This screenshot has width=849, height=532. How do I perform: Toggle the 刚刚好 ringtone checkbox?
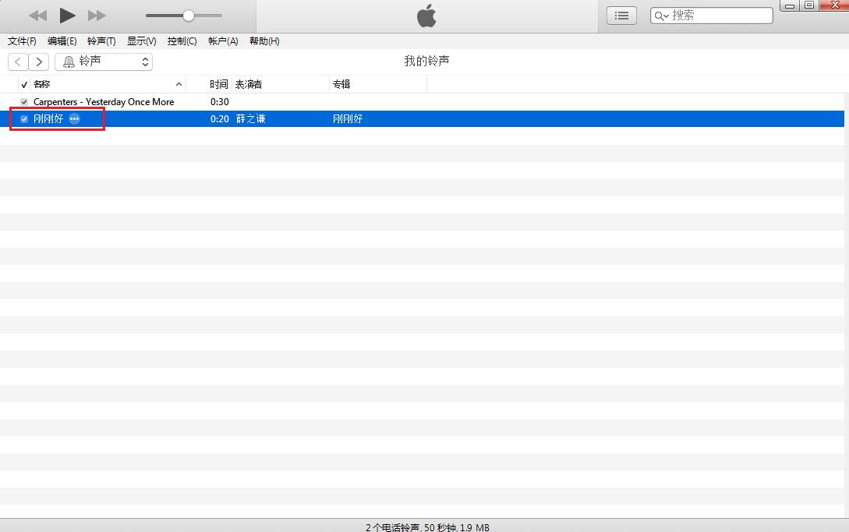click(x=24, y=119)
